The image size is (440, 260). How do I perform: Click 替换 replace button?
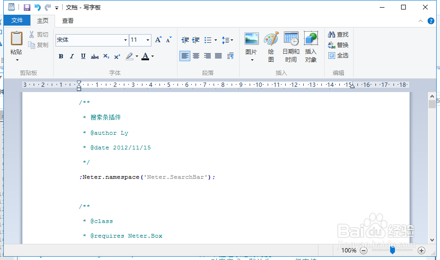pos(338,45)
